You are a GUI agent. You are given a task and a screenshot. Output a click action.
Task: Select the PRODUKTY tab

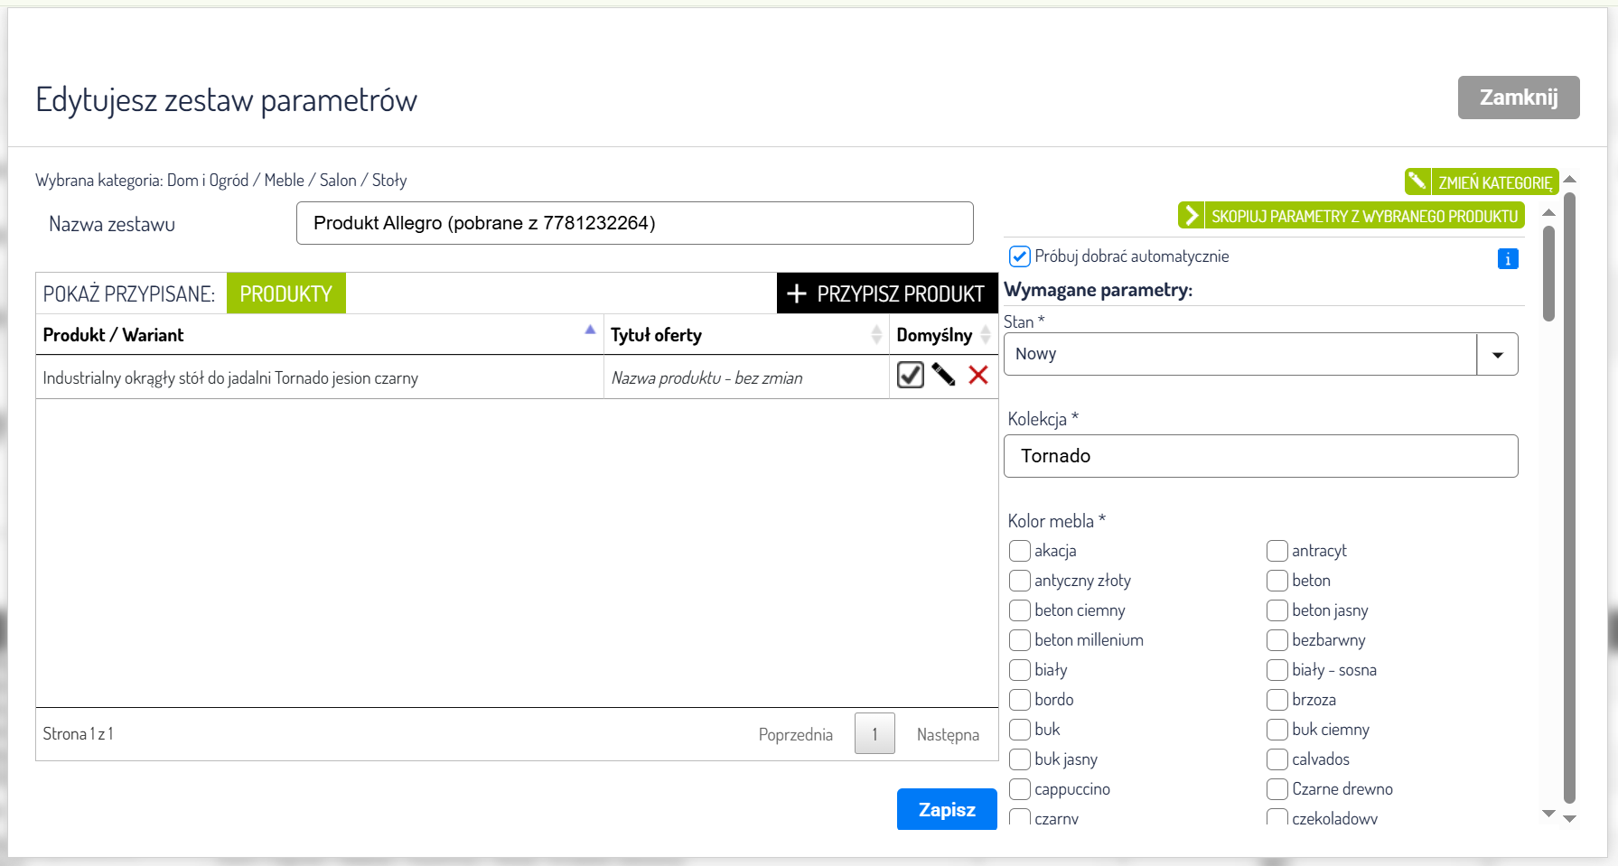click(285, 294)
